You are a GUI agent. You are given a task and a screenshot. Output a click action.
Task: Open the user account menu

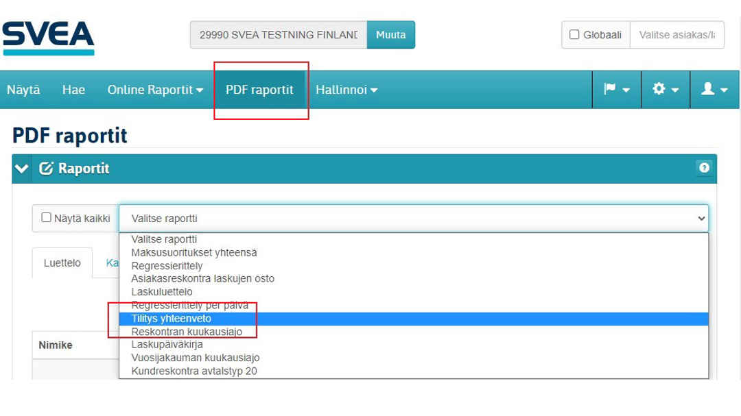pyautogui.click(x=714, y=89)
